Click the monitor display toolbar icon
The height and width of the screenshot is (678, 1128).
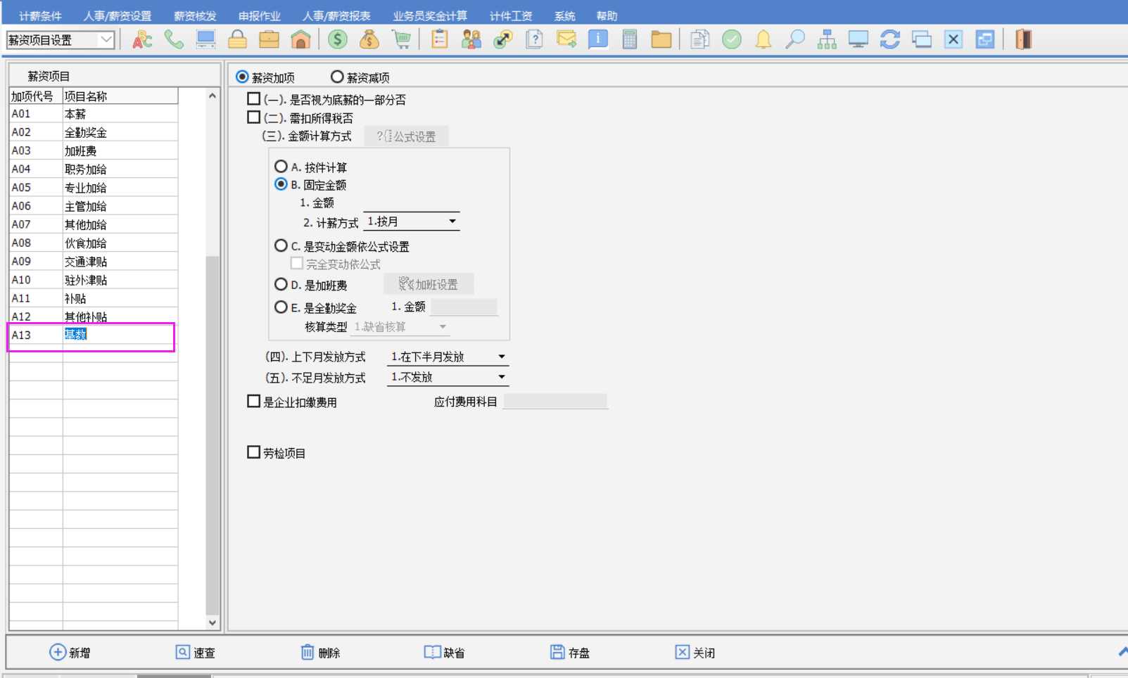[858, 39]
